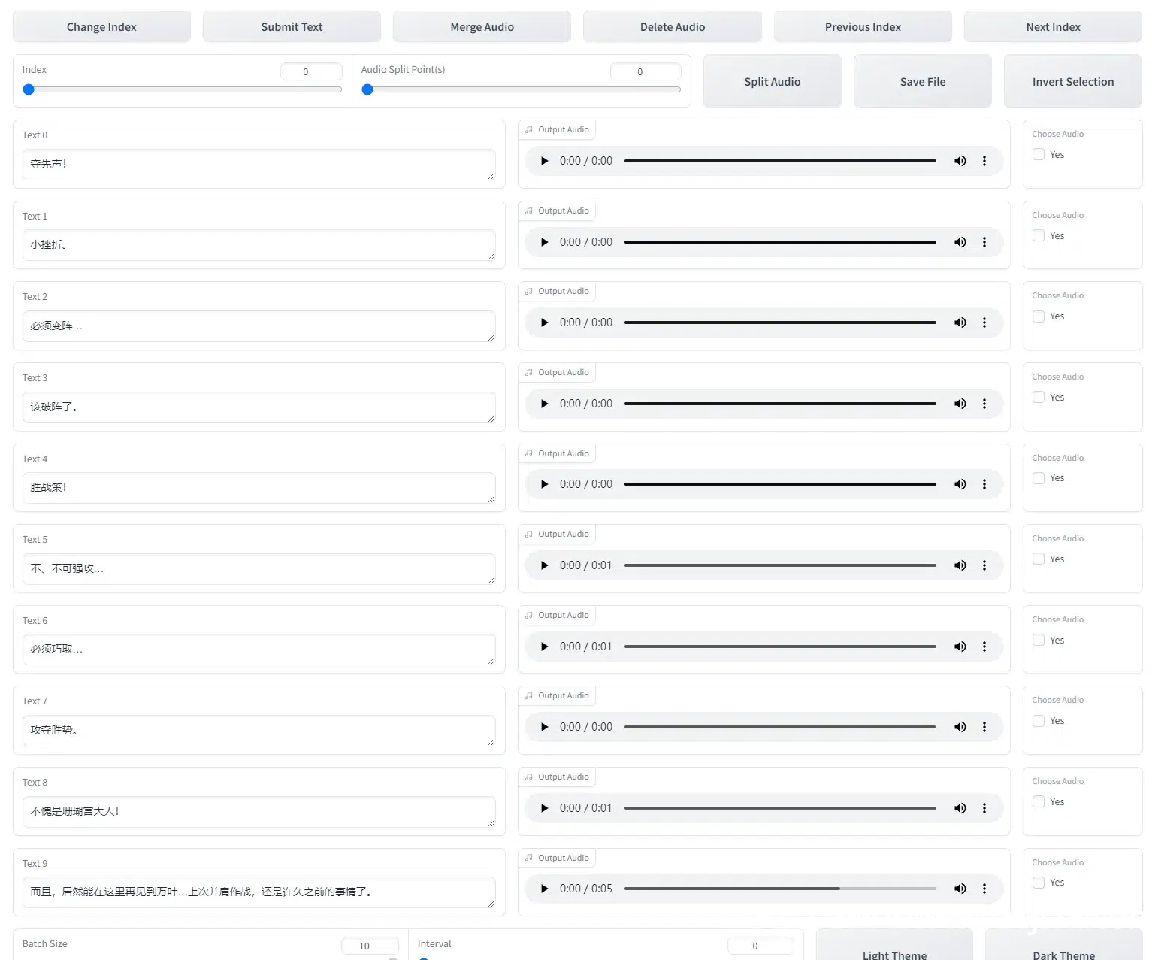Play the Text 7 output audio
Viewport: 1152px width, 960px height.
(x=545, y=727)
